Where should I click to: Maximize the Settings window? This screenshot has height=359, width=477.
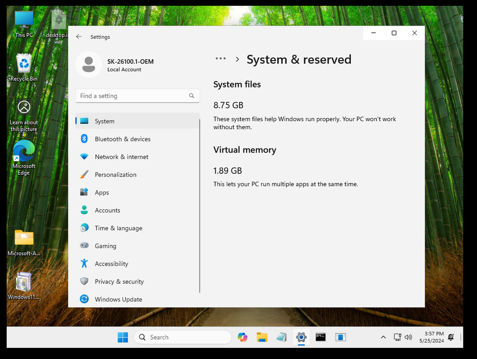point(394,33)
